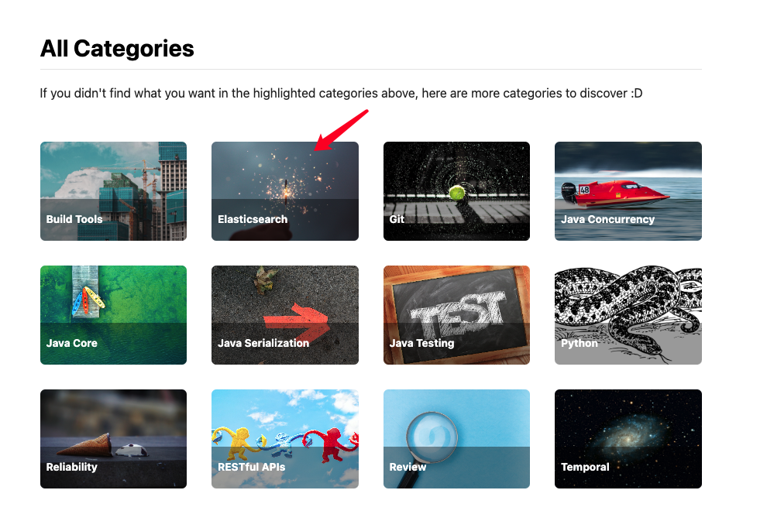The width and height of the screenshot is (767, 521).
Task: Go to the Java Core category
Action: pyautogui.click(x=113, y=315)
